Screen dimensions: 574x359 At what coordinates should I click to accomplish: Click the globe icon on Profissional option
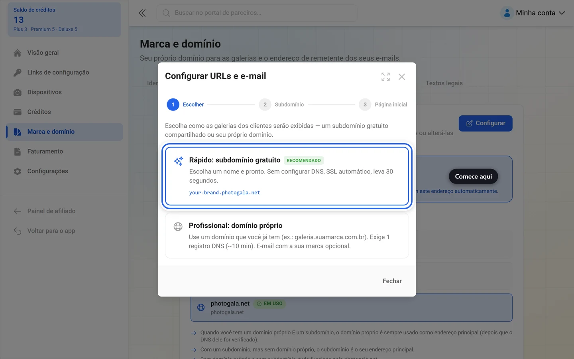point(178,227)
